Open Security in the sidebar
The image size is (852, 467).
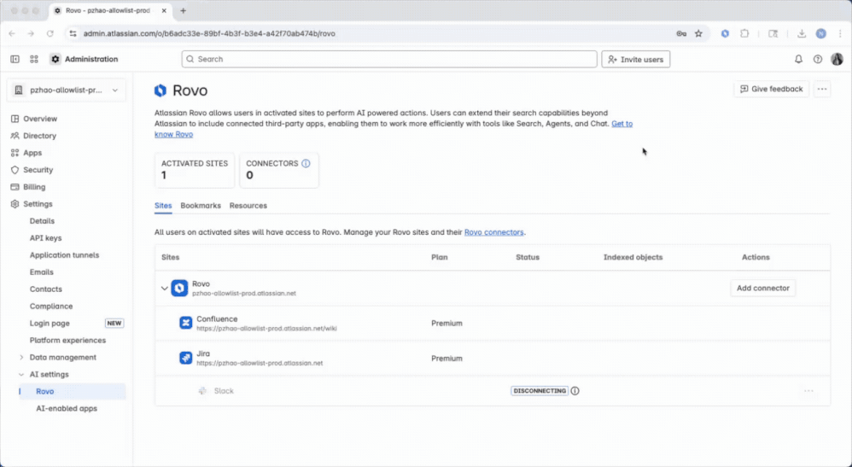38,170
